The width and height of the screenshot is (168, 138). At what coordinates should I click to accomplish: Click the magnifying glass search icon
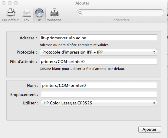[80, 13]
